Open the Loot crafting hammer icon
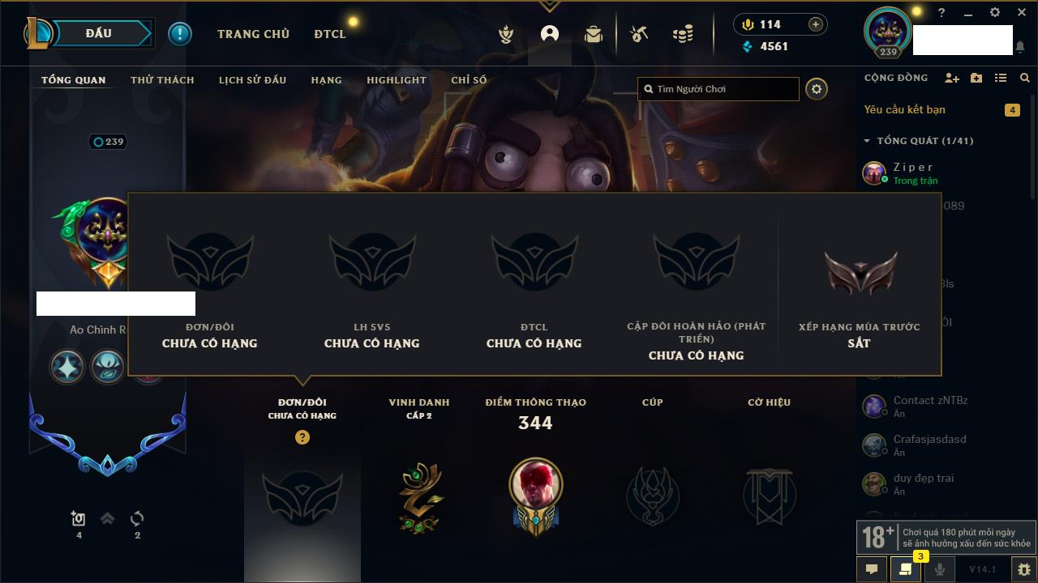1038x583 pixels. tap(639, 34)
